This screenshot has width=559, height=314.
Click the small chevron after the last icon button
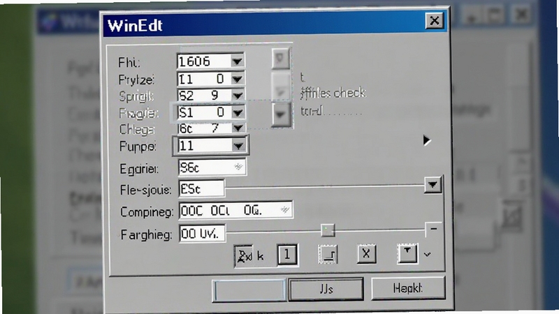click(x=427, y=255)
